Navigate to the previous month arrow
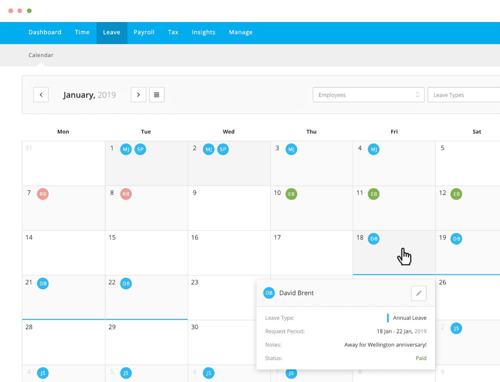 [40, 95]
